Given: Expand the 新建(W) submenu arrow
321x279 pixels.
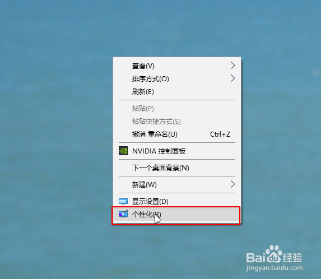Looking at the screenshot, I should point(232,184).
